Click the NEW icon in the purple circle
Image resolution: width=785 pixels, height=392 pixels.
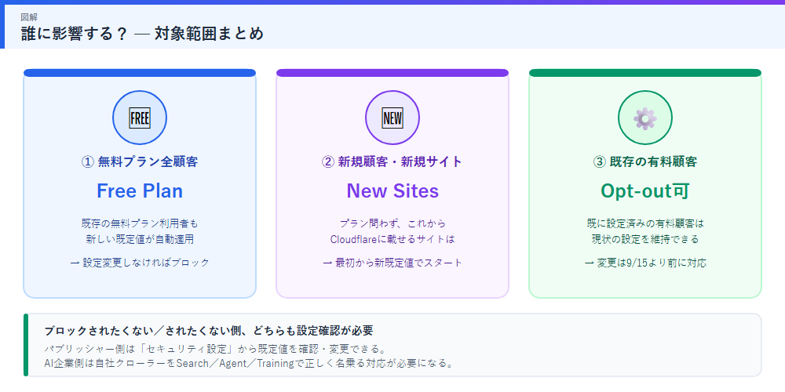(x=392, y=118)
